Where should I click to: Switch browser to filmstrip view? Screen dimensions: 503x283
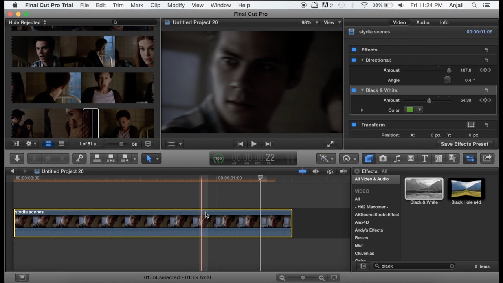pos(48,144)
